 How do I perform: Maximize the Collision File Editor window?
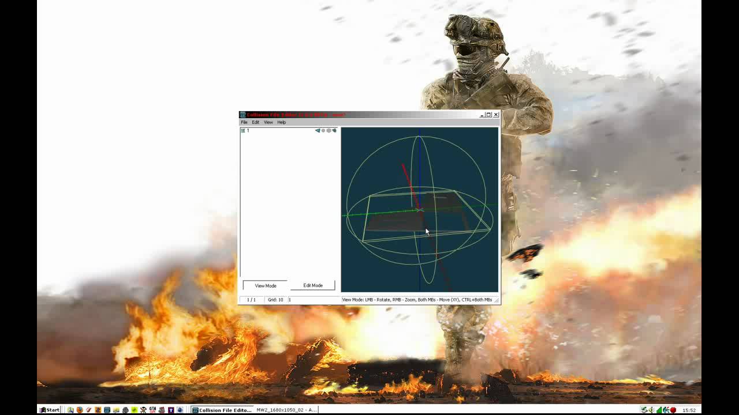(488, 115)
